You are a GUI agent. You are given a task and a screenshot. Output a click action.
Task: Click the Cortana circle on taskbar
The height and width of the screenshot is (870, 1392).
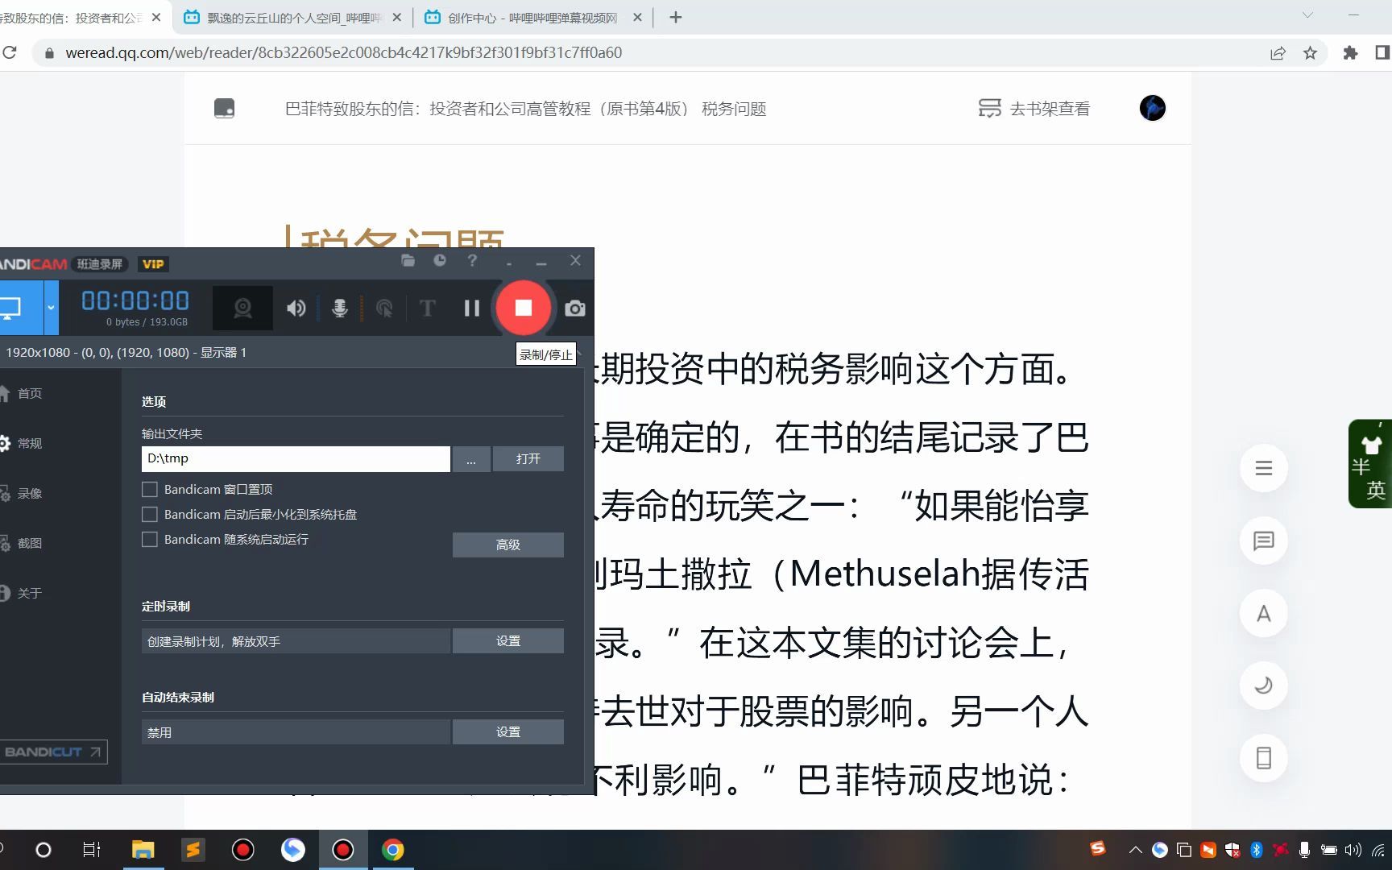(x=43, y=850)
